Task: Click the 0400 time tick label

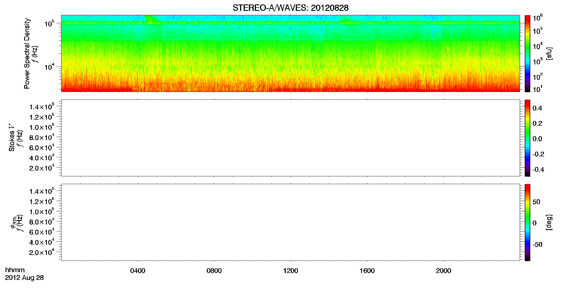Action: coord(138,271)
